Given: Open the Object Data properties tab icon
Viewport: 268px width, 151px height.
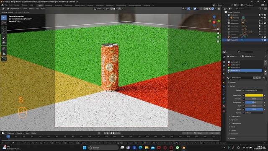Looking at the screenshot, I should point(224,102).
